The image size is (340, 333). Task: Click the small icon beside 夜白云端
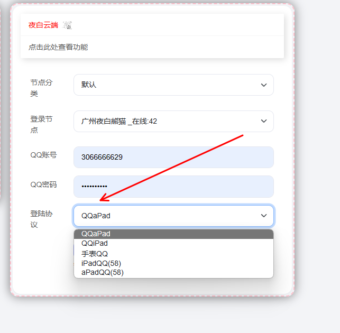click(67, 25)
